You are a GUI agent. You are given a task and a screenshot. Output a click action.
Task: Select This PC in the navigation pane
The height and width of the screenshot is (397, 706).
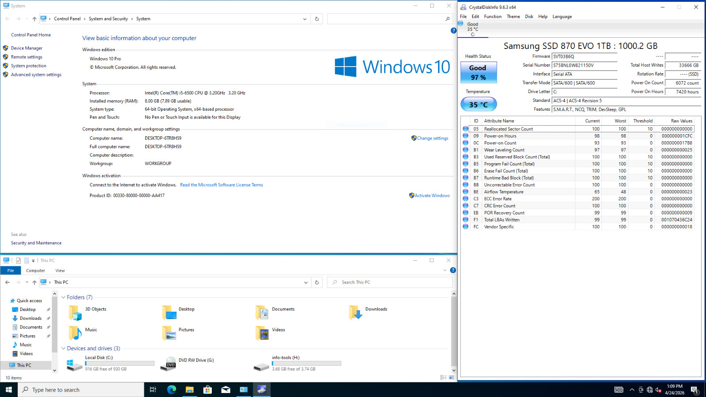24,365
